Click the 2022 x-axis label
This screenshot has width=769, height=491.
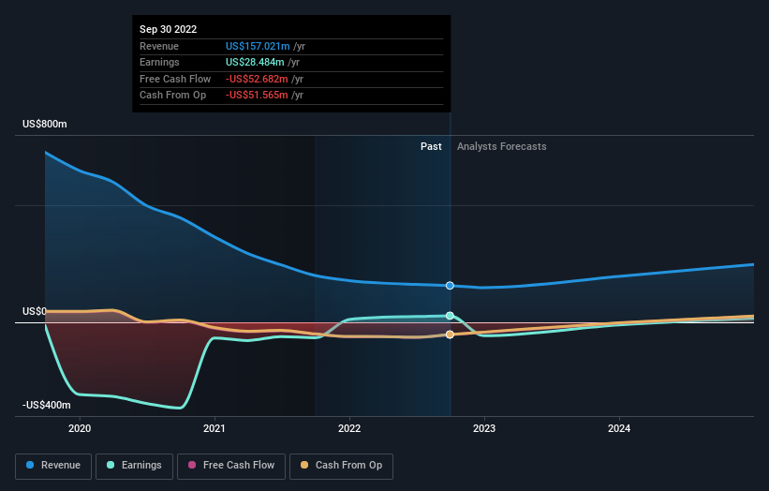[x=349, y=428]
